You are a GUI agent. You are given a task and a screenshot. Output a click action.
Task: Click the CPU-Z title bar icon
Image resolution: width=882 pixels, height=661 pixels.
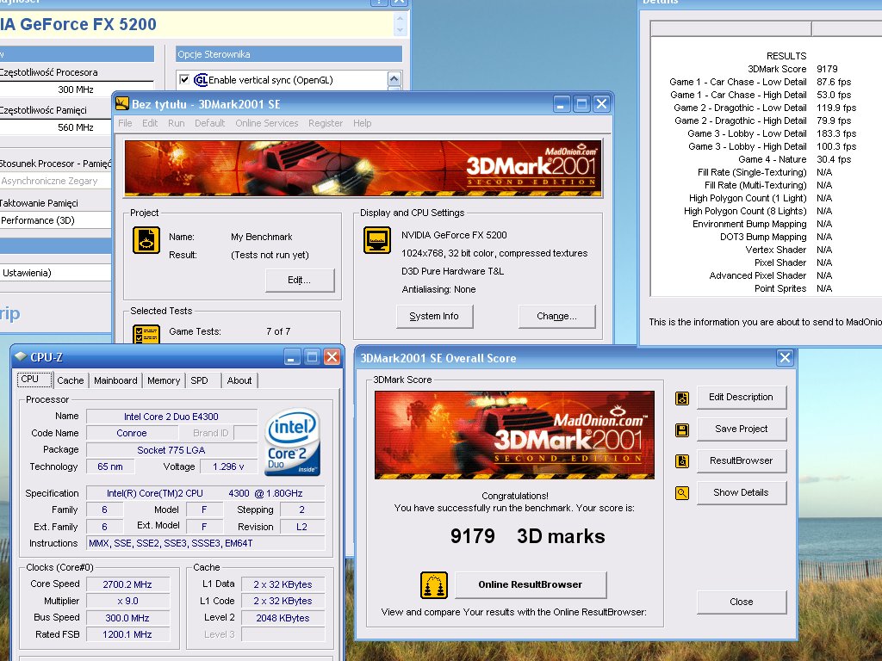21,356
